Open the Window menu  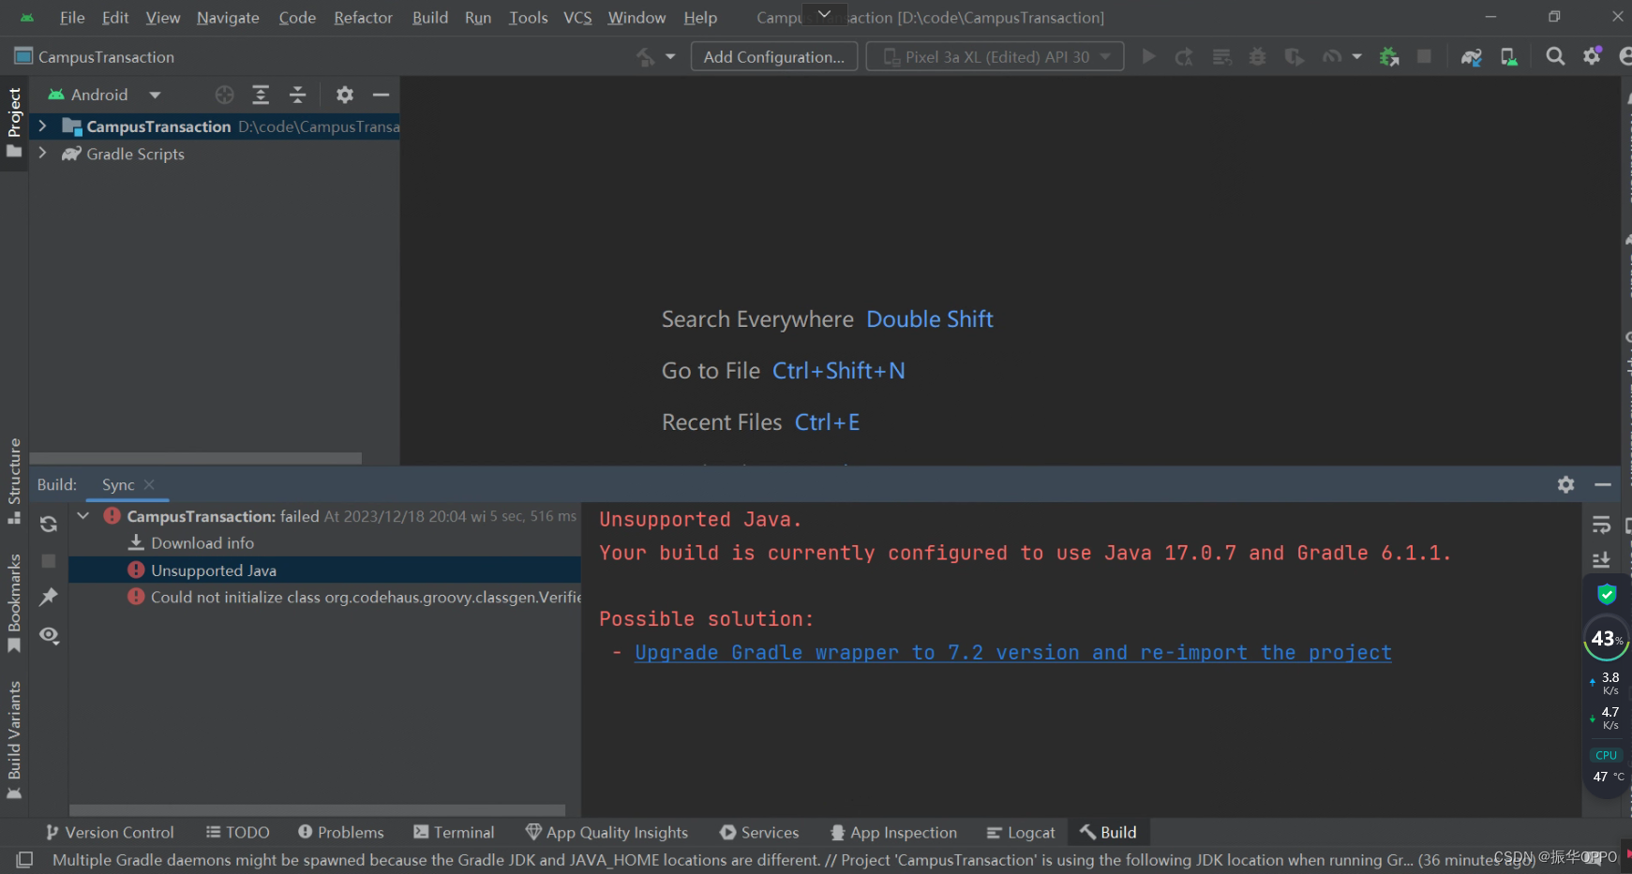636,18
